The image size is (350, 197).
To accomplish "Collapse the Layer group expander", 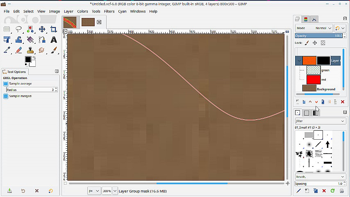I will (299, 61).
